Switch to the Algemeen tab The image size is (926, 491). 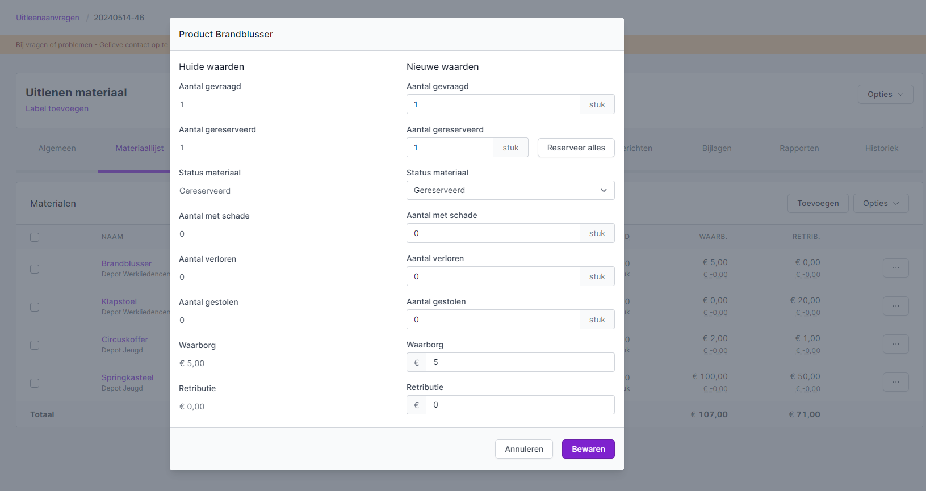tap(57, 148)
